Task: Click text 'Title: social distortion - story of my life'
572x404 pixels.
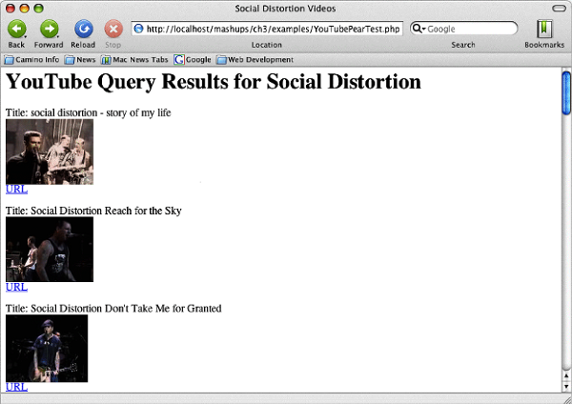Action: pos(89,112)
